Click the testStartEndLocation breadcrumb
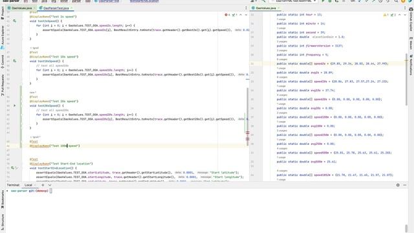 [144, 1]
